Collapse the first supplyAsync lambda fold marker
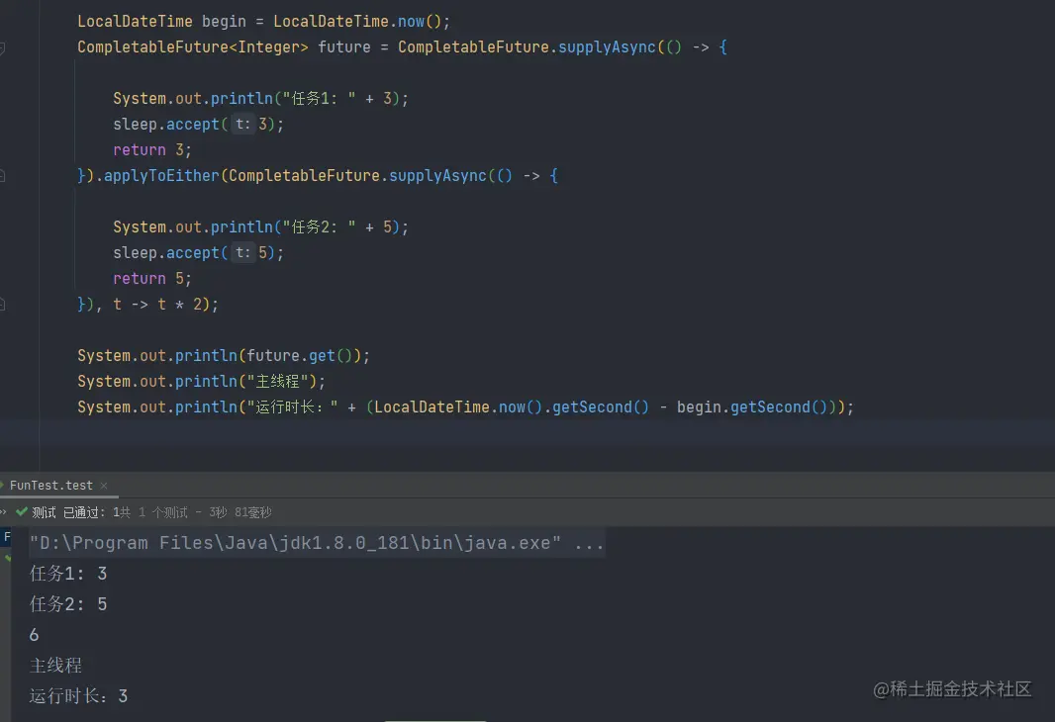Screen dimensions: 1055x722 pos(2,47)
